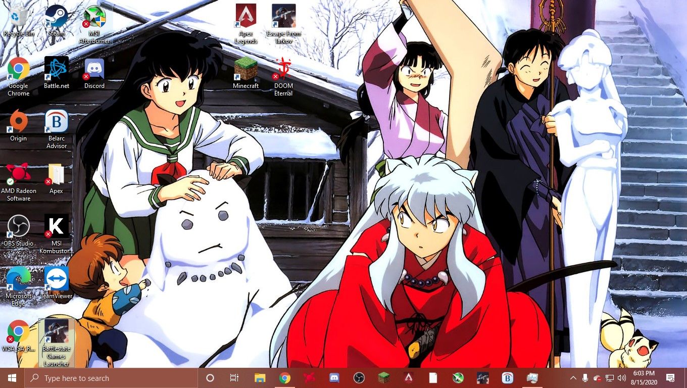Expand hidden system tray icons
The height and width of the screenshot is (388, 687).
tap(573, 377)
